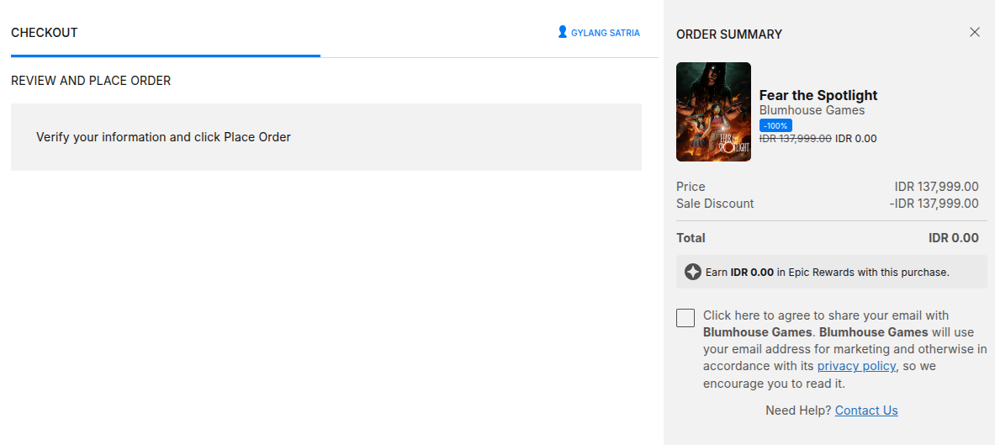
Task: Close the Order Summary panel
Action: (975, 32)
